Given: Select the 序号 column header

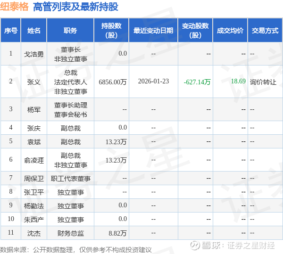Looking at the screenshot, I should 11,30.
